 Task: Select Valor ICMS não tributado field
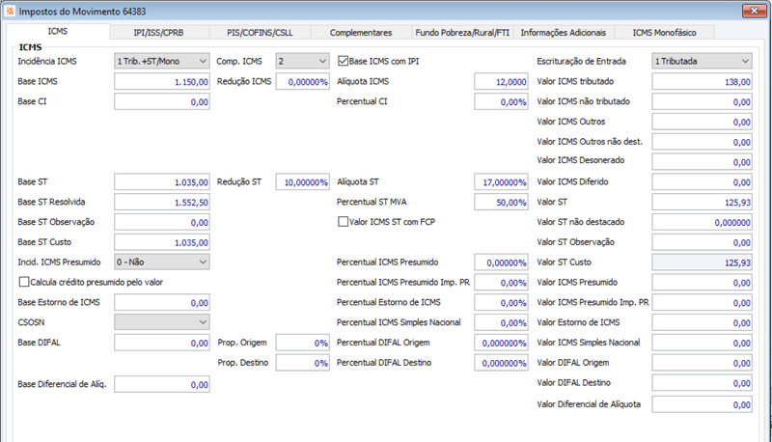[x=703, y=102]
